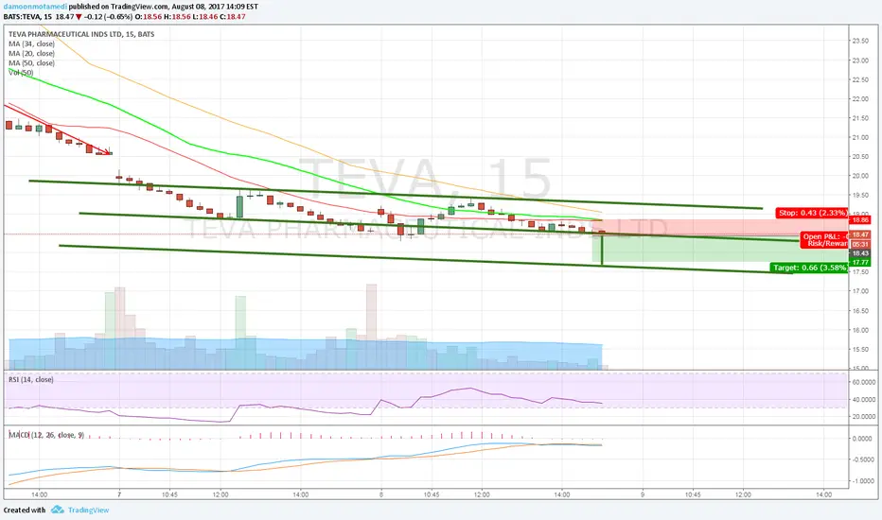Select the green Target: 0.66 (3.58%) label
Screen dimensions: 882x520
(809, 268)
